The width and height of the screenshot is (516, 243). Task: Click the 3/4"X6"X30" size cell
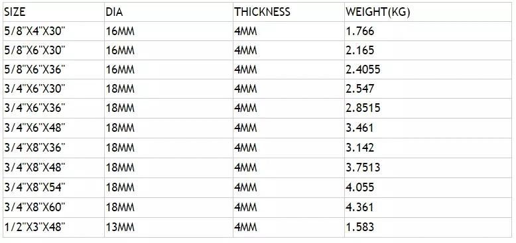coord(54,89)
